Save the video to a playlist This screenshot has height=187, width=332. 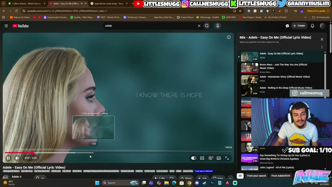coord(218,178)
